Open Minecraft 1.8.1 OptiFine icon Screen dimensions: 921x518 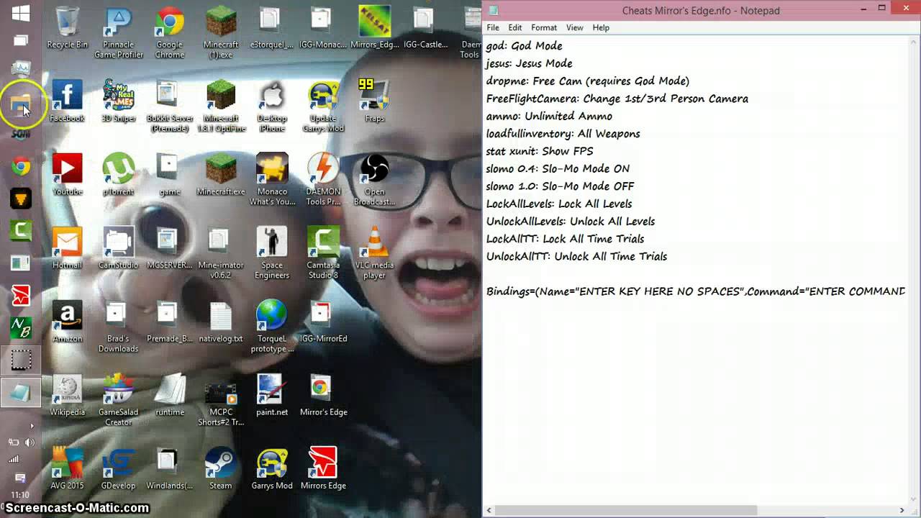tap(221, 106)
